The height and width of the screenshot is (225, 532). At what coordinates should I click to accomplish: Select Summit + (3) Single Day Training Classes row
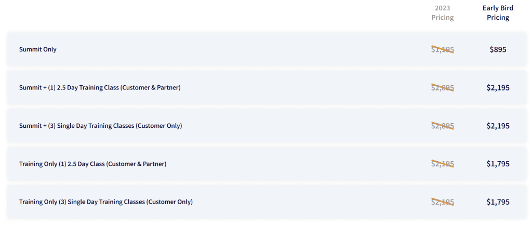coord(267,126)
